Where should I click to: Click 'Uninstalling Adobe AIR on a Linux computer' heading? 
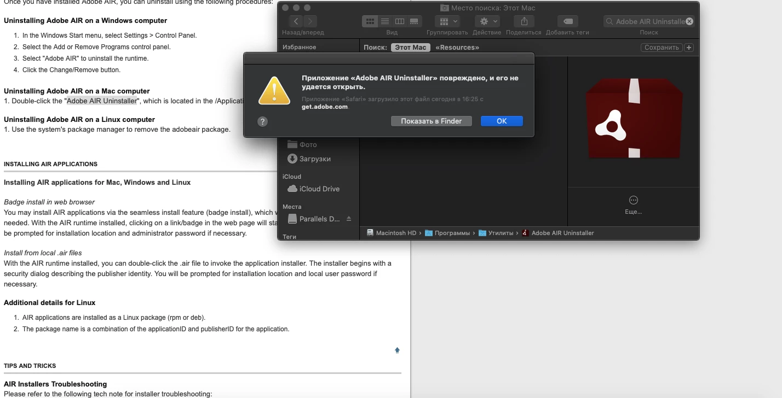(79, 120)
